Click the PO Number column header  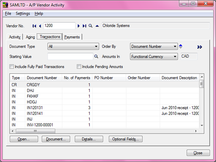point(109,78)
